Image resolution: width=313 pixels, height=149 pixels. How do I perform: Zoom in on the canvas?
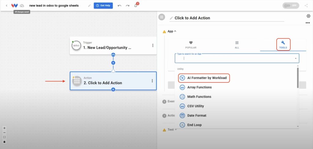(x=4, y=128)
